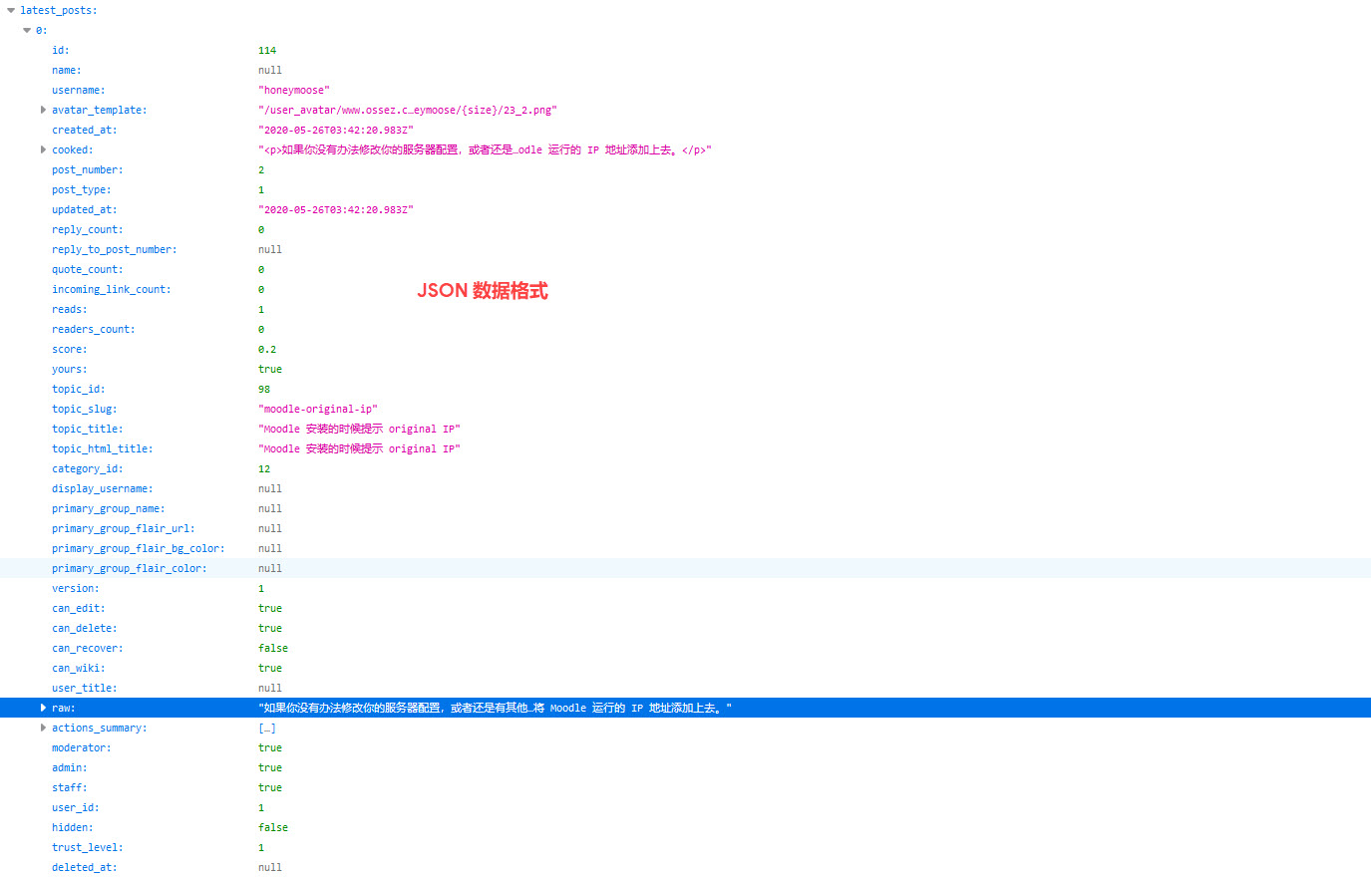
Task: Select the created_at timestamp value
Action: [x=335, y=130]
